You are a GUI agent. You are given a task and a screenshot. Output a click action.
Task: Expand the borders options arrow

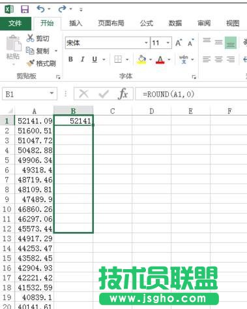127,59
